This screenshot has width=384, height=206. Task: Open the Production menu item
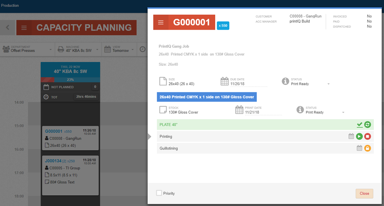point(10,5)
